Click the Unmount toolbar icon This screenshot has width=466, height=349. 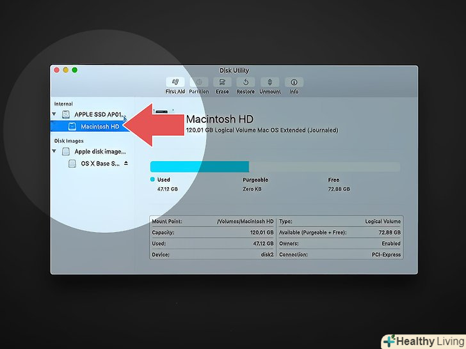(x=270, y=82)
